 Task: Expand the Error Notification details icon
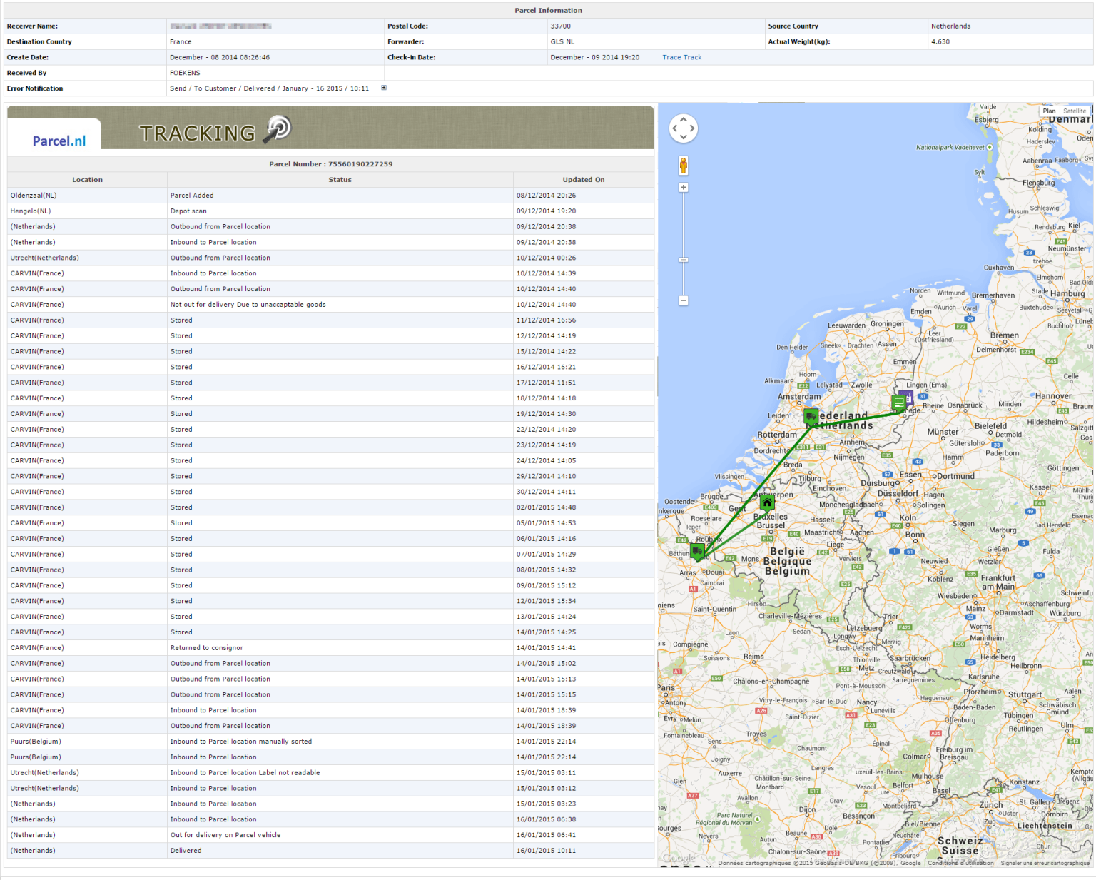(384, 88)
